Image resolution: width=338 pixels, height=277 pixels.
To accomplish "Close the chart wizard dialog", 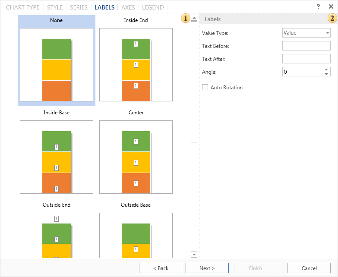I will (330, 7).
